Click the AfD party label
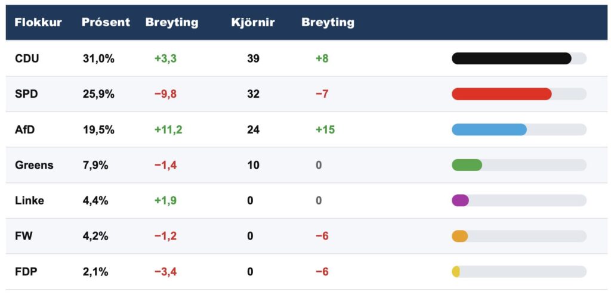 (25, 129)
